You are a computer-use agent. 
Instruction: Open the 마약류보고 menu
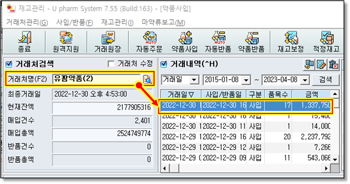(x=163, y=22)
